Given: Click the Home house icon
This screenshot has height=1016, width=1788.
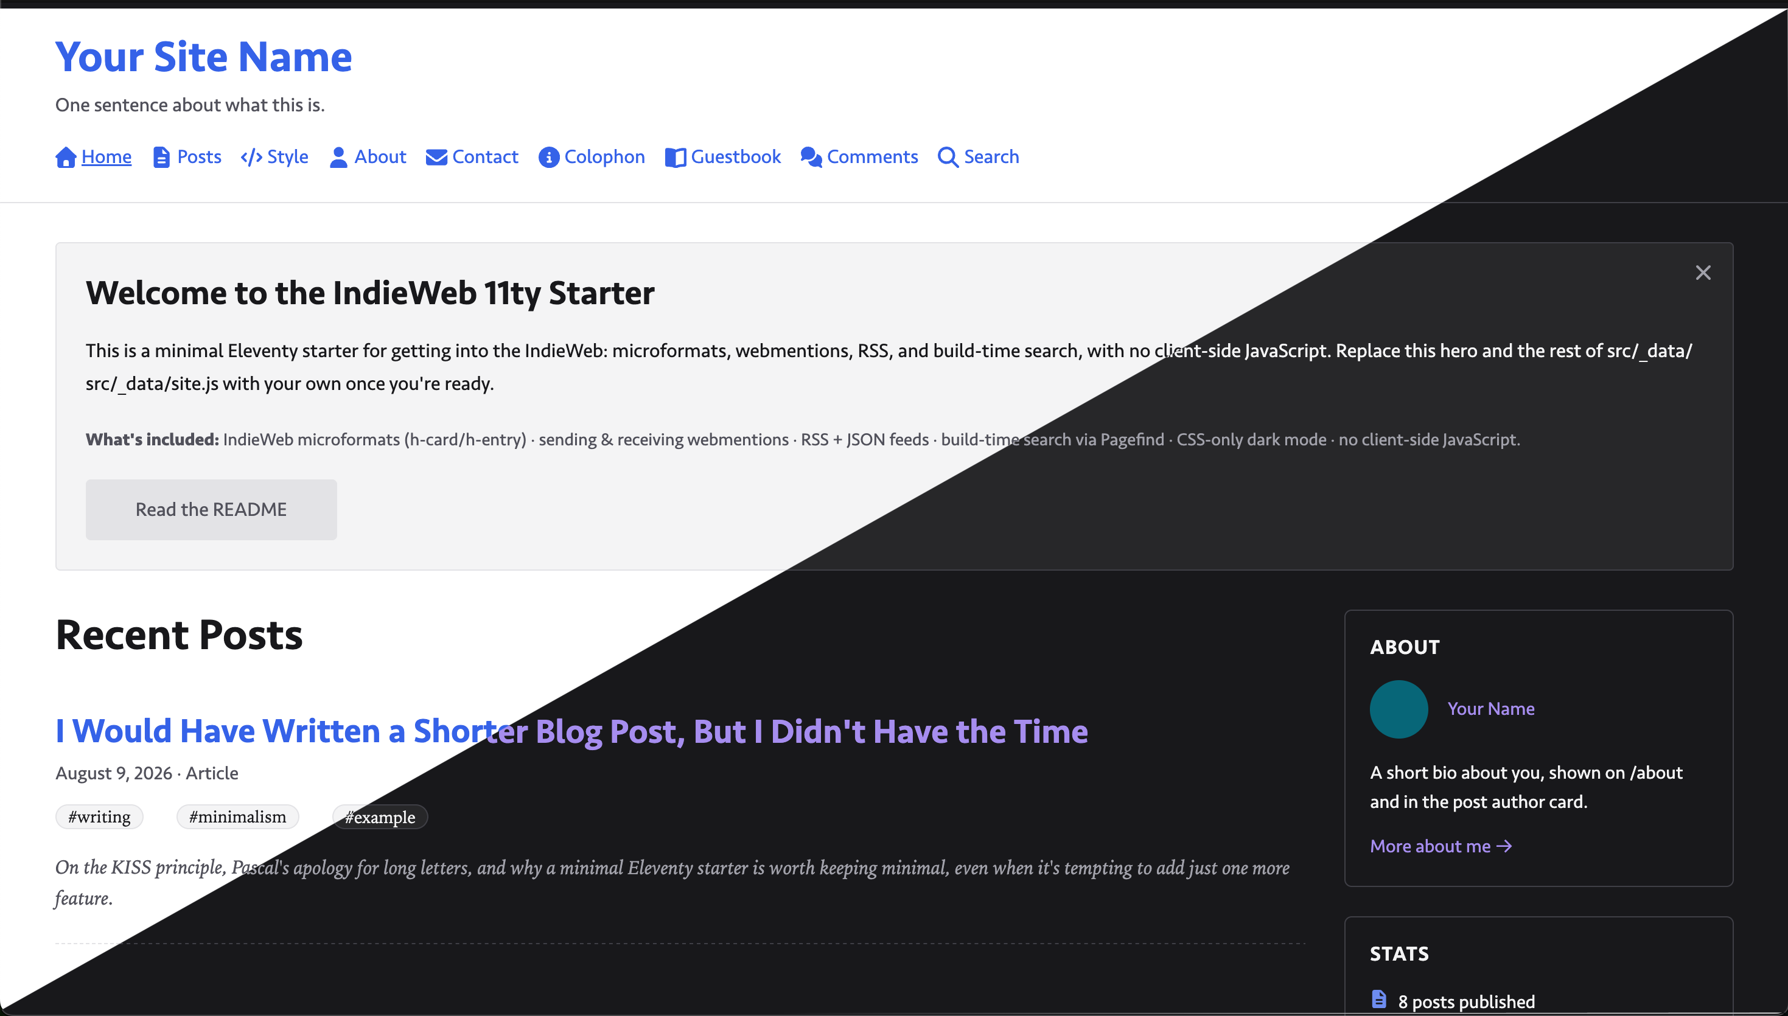Looking at the screenshot, I should tap(66, 157).
